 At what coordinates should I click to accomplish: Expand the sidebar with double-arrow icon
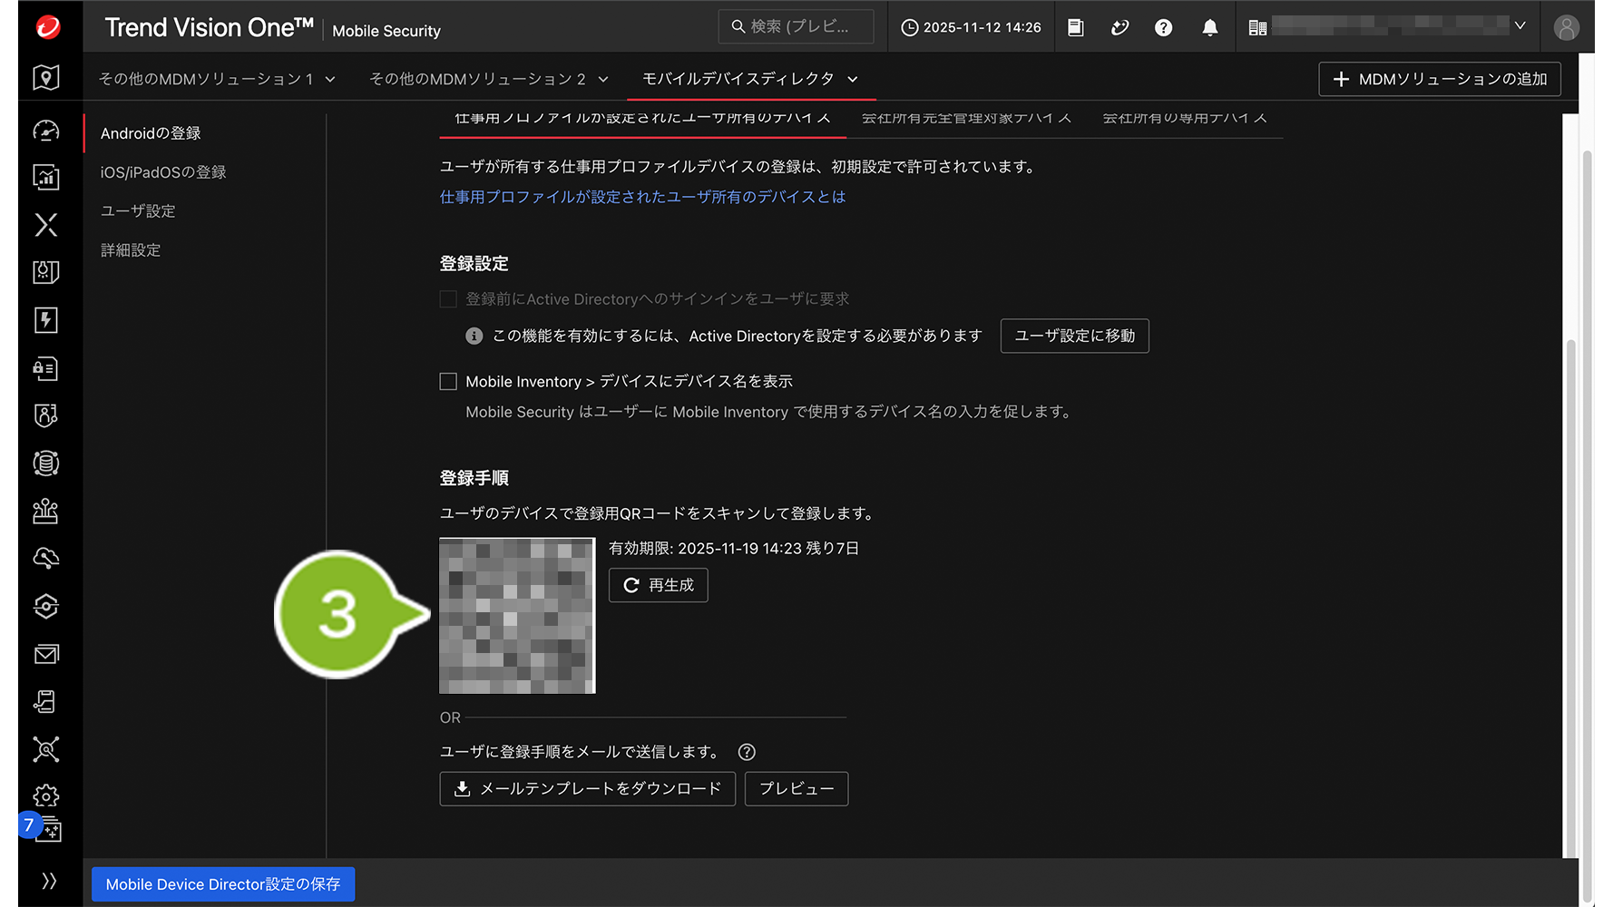pyautogui.click(x=49, y=881)
